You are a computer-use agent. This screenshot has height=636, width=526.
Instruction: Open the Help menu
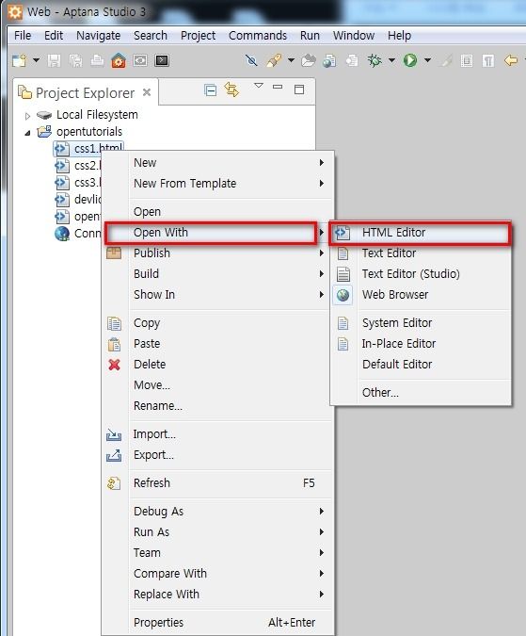click(399, 36)
